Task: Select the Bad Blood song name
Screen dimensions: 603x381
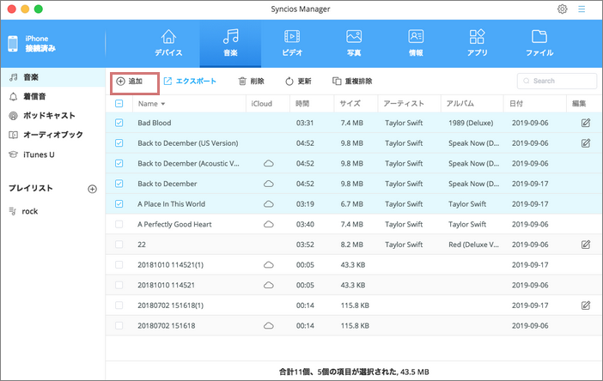Action: pyautogui.click(x=155, y=123)
